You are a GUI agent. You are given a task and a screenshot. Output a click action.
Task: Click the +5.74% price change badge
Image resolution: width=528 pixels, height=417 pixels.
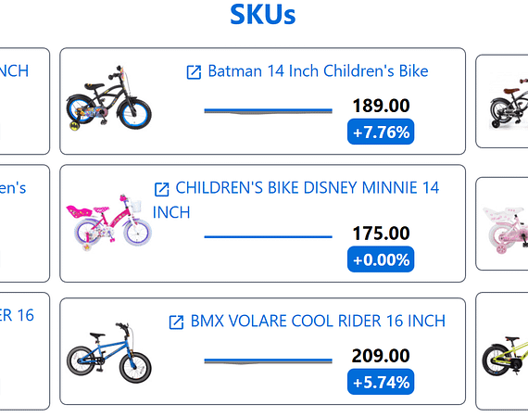(x=381, y=382)
